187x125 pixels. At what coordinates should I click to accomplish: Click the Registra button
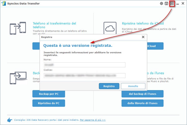109,86
